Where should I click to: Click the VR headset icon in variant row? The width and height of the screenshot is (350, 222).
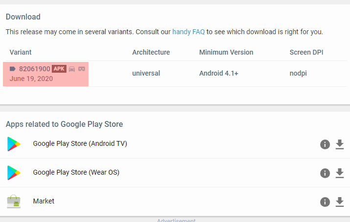tap(82, 69)
